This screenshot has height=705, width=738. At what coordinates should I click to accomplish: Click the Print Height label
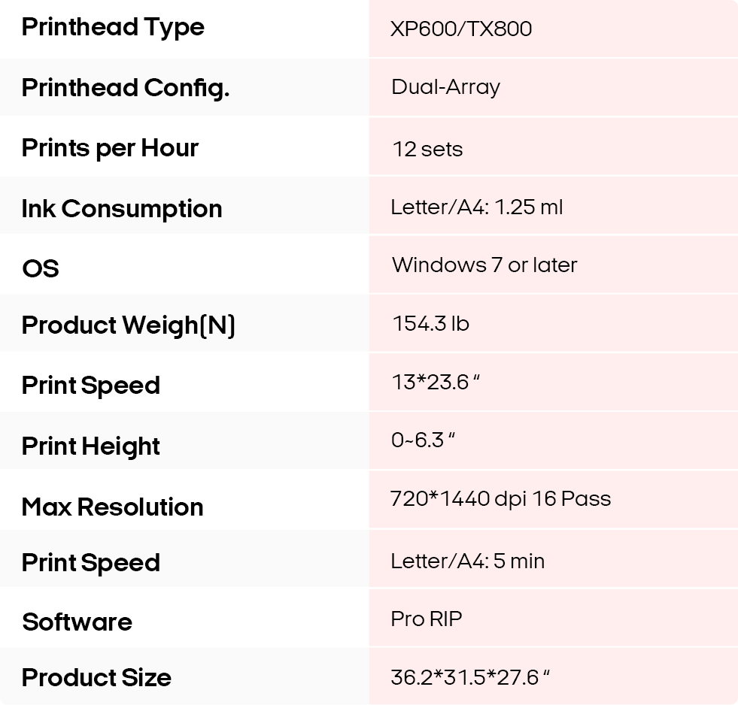click(90, 446)
